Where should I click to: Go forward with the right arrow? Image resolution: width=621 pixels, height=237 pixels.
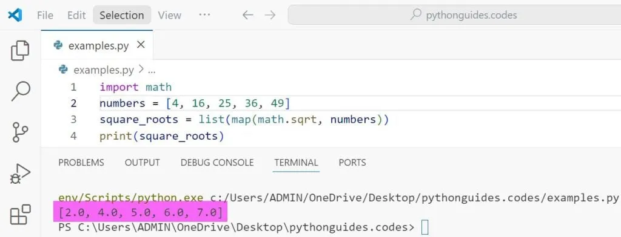(270, 15)
